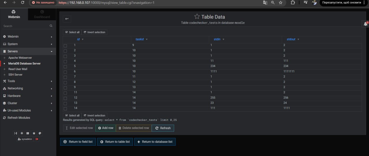The height and width of the screenshot is (156, 369).
Task: Click the back arrow above the table
Action: 67,19
